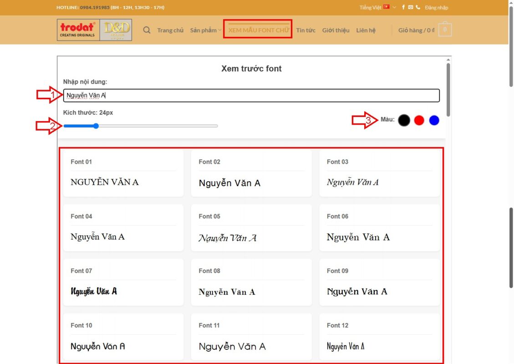
Task: Click the Vietnam flag icon
Action: (x=387, y=7)
